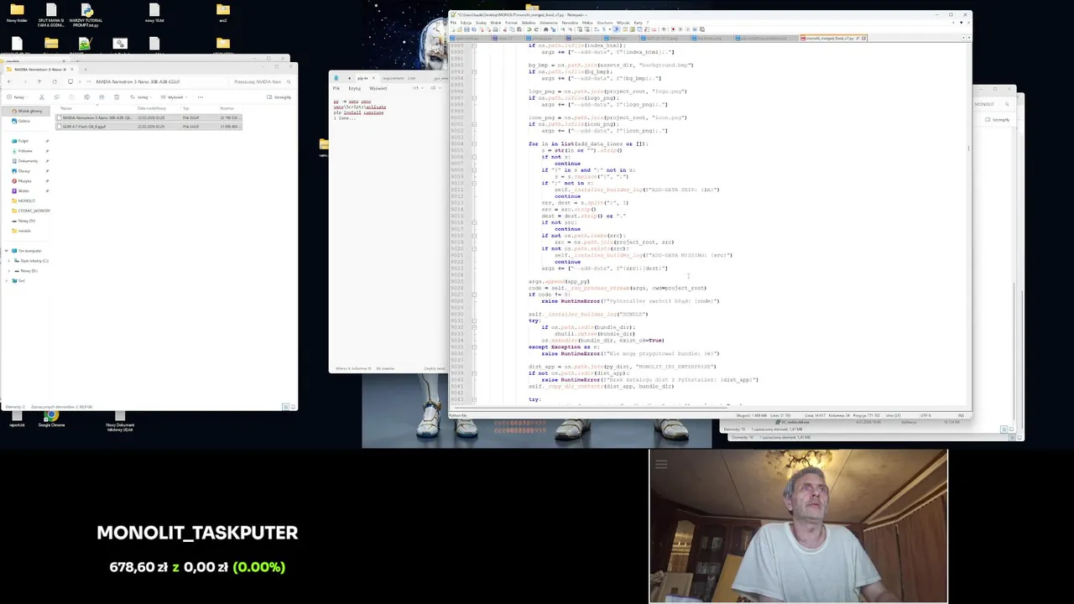Click the Delete trash icon in File Explorer
Screen dimensions: 1074x604
pos(117,97)
